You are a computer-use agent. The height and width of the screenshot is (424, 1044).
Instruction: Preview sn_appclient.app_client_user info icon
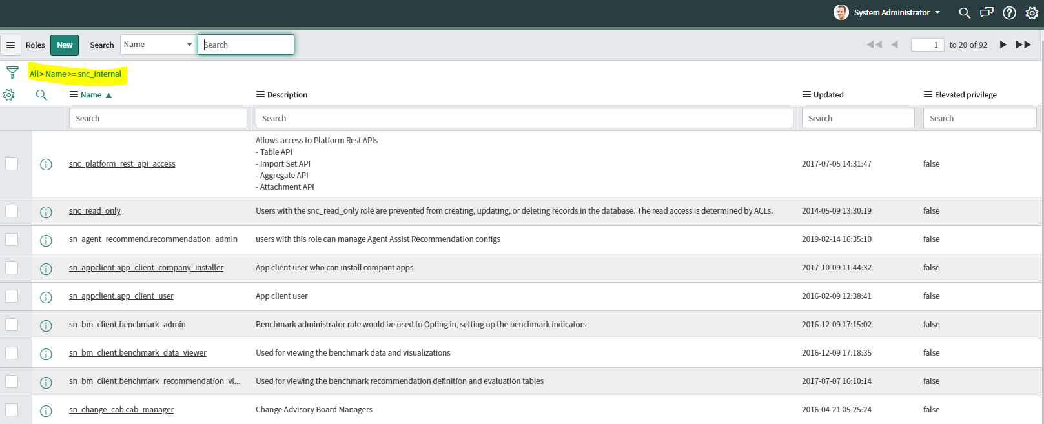(x=46, y=297)
